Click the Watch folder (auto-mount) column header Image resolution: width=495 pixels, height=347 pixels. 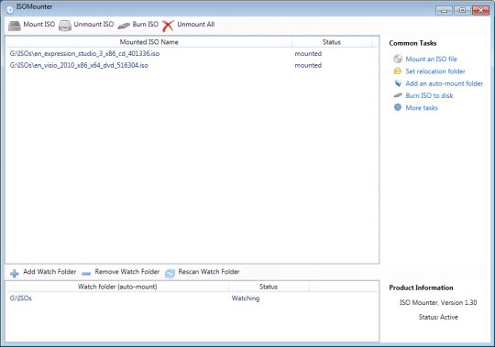pyautogui.click(x=117, y=287)
